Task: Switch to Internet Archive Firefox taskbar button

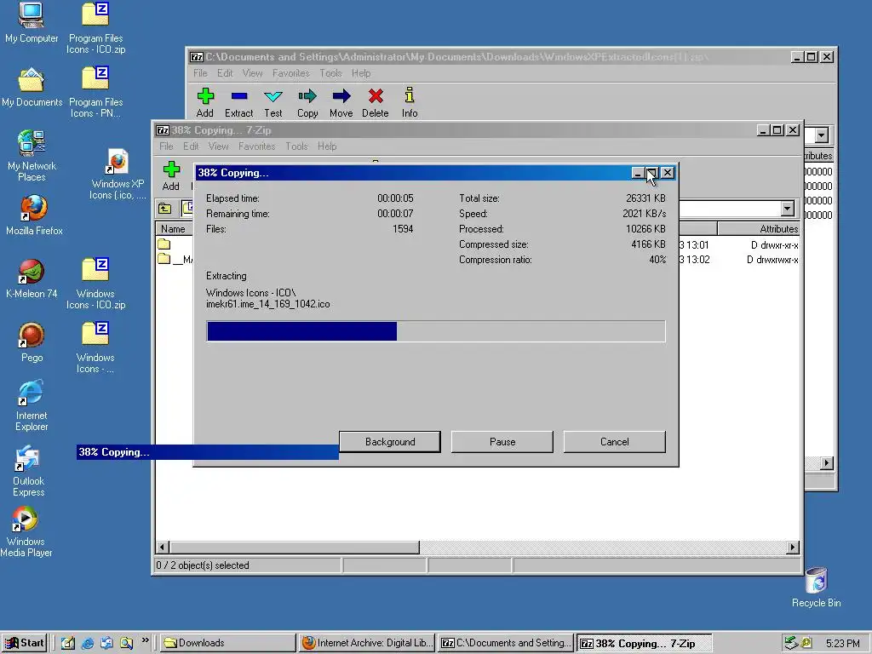Action: click(x=367, y=643)
